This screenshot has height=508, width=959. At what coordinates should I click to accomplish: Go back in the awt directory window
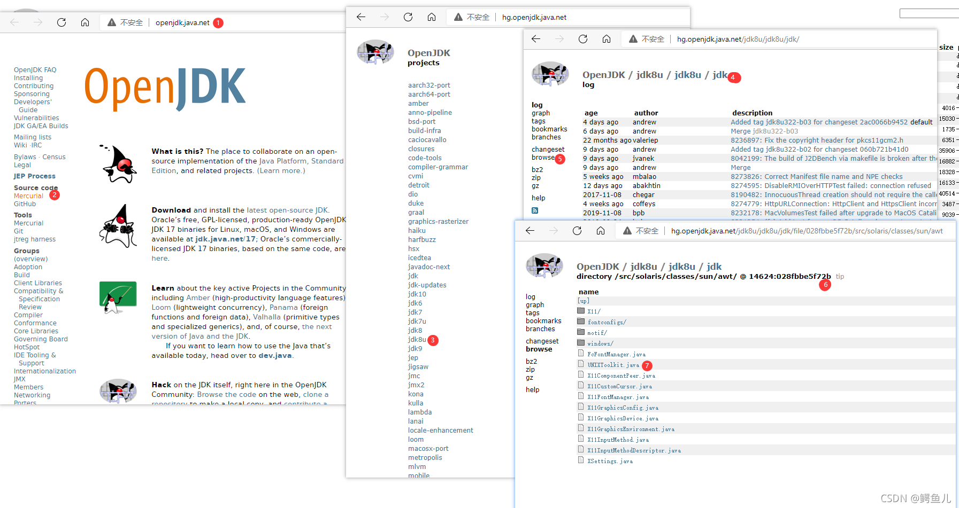[x=530, y=231]
